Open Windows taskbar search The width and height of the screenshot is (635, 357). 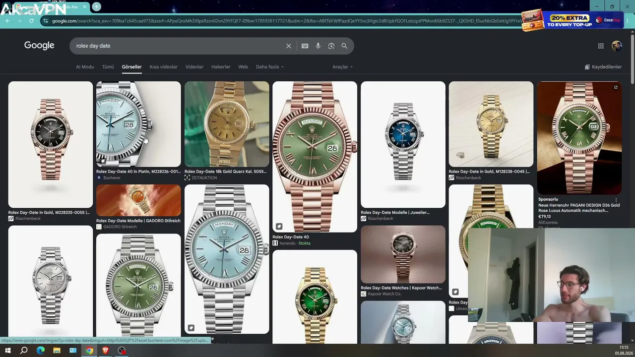pos(24,351)
